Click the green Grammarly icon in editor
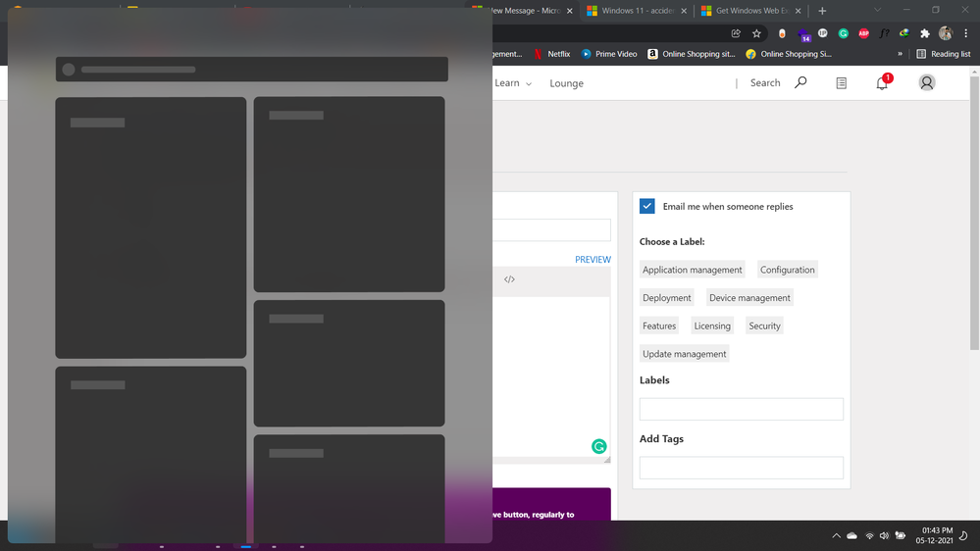Viewport: 980px width, 551px height. coord(598,446)
